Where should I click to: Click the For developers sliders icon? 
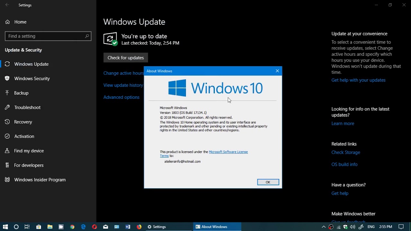point(7,165)
